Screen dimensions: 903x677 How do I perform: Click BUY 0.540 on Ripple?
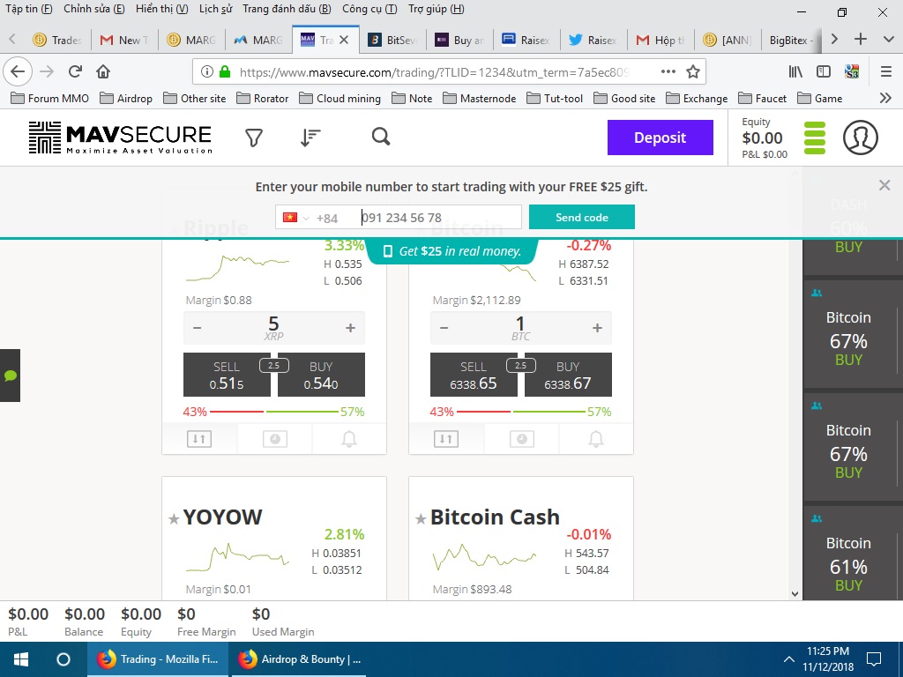click(x=321, y=375)
